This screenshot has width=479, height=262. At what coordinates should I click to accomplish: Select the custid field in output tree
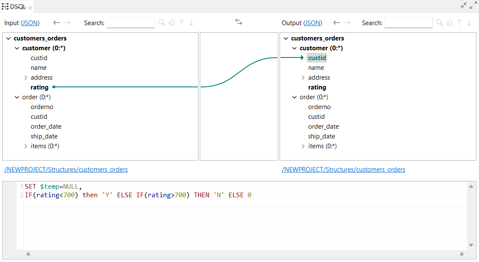pyautogui.click(x=316, y=58)
